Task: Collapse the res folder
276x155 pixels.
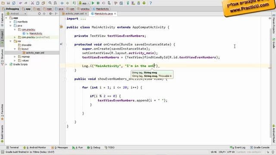Action: coord(10,41)
